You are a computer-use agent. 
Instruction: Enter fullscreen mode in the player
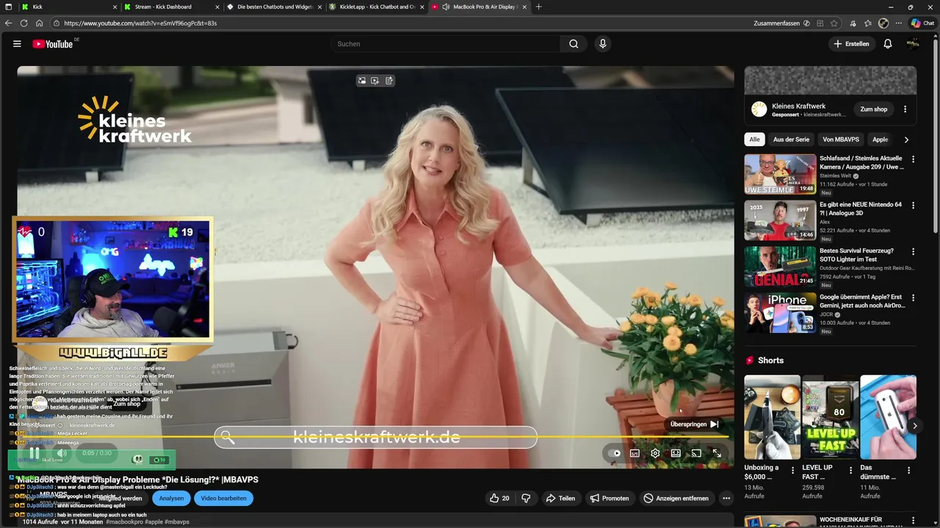[x=717, y=453]
